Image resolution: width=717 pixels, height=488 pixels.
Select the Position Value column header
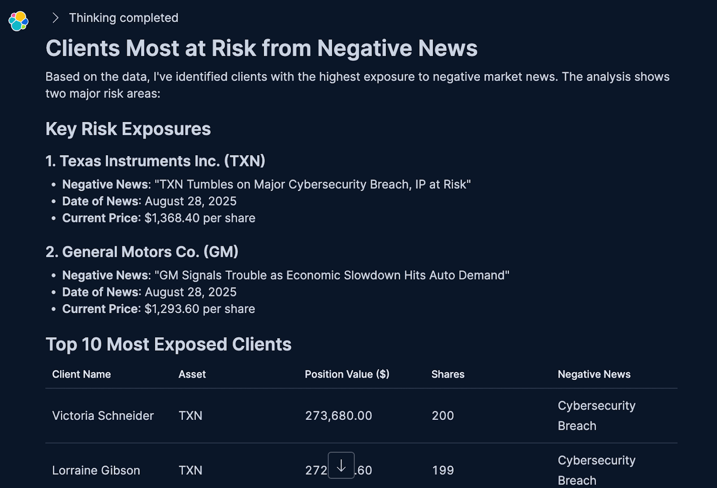pyautogui.click(x=347, y=374)
